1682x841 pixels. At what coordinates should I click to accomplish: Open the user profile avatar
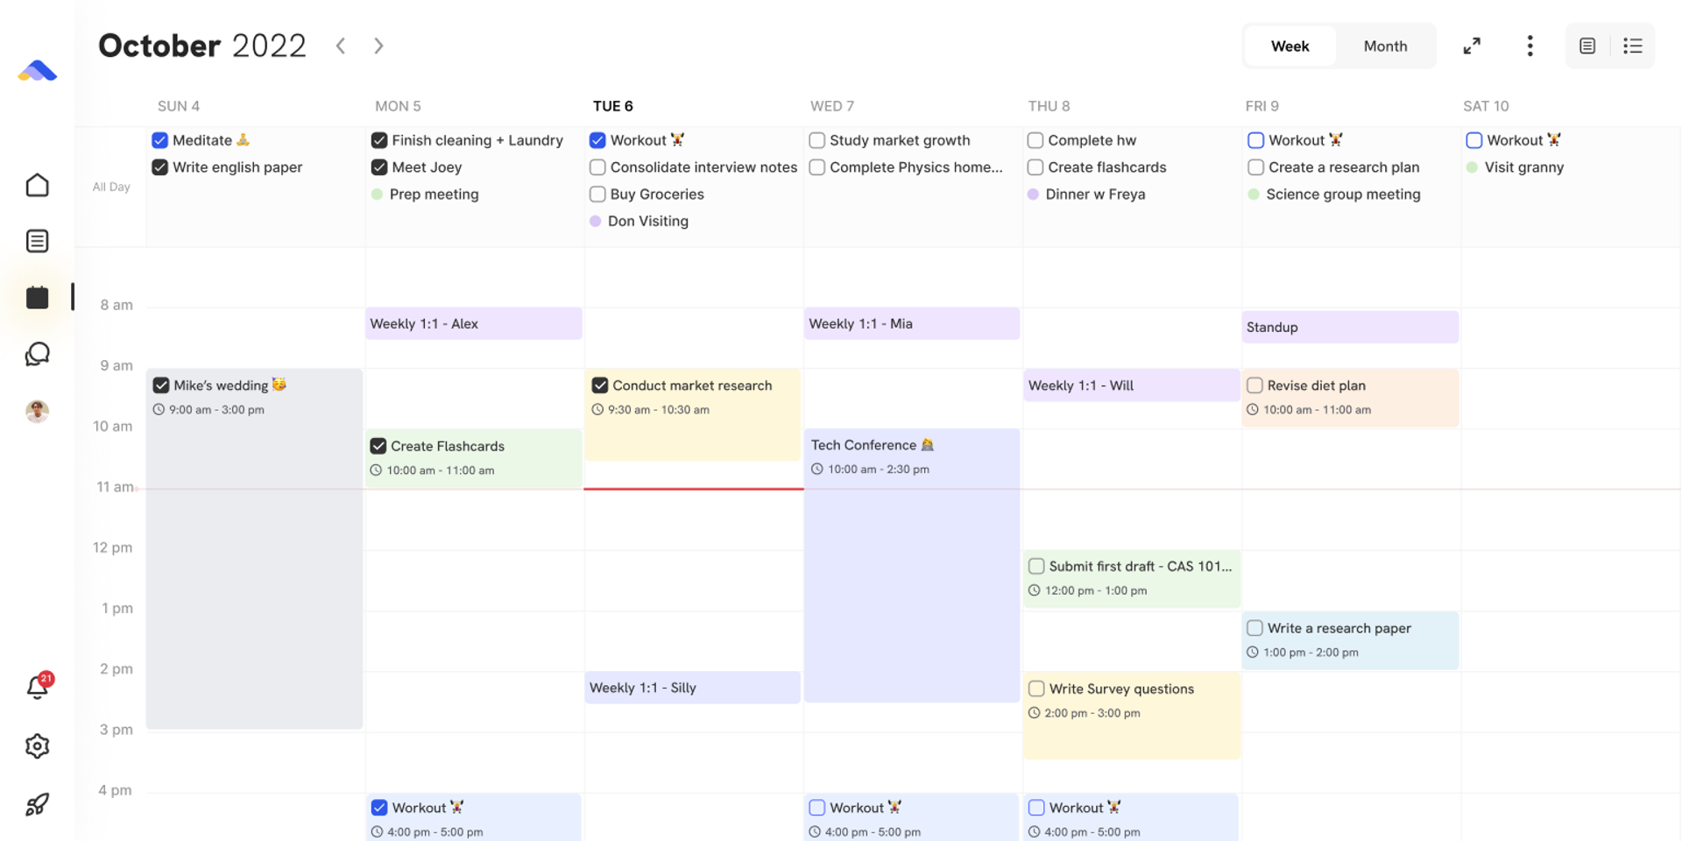37,411
